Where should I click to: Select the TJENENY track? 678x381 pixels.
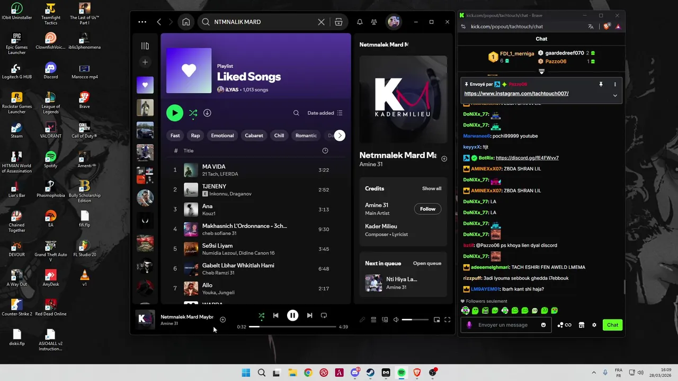256,189
